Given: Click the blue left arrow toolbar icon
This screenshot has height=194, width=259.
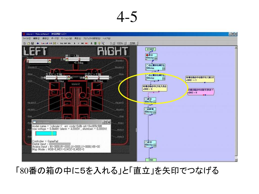Looking at the screenshot, I should click(38, 43).
